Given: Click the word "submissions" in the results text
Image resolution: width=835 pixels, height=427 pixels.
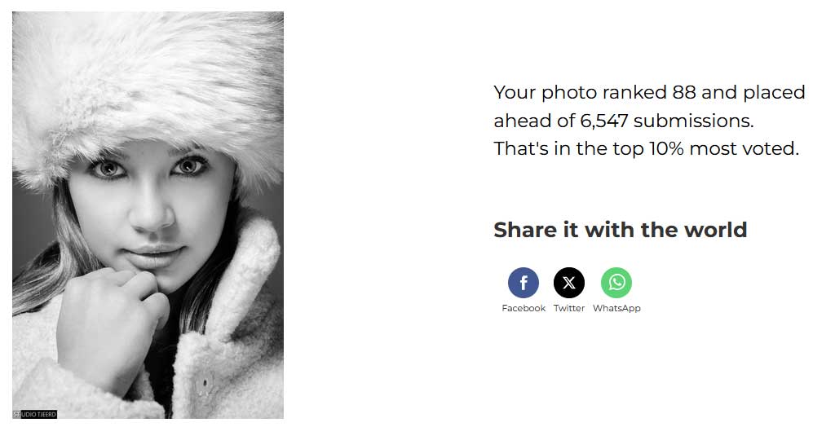Looking at the screenshot, I should pos(693,121).
